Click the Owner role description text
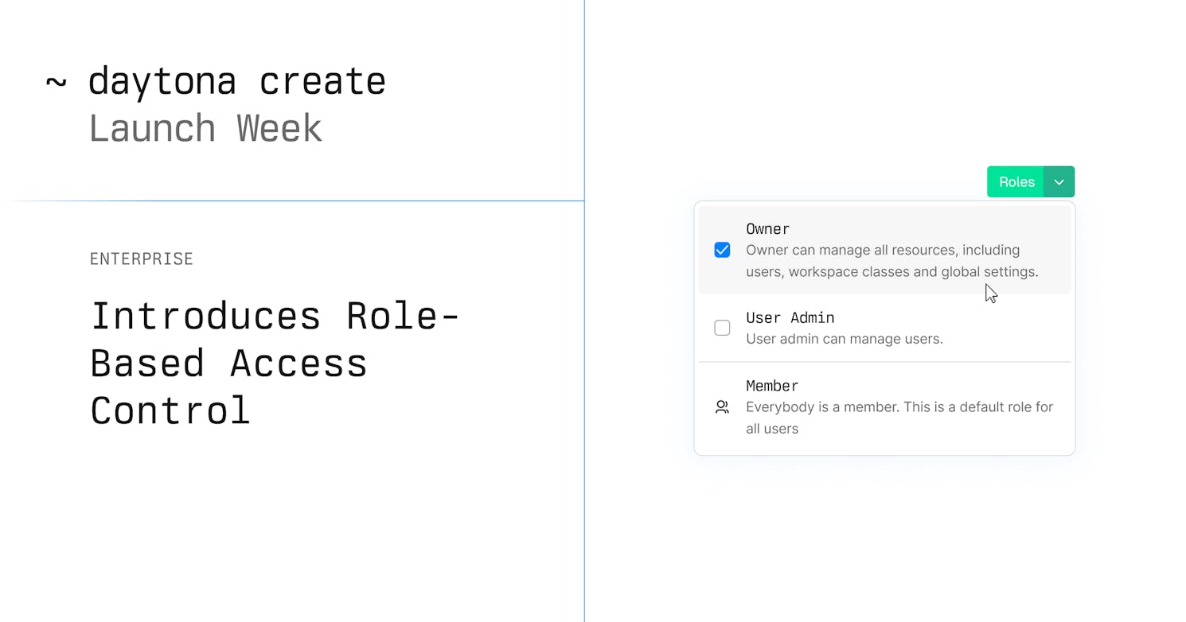Viewport: 1186px width, 622px height. click(x=891, y=261)
